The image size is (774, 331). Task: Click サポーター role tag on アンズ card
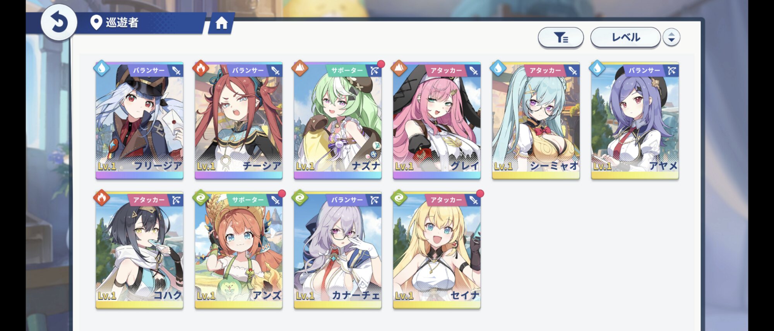coord(248,200)
